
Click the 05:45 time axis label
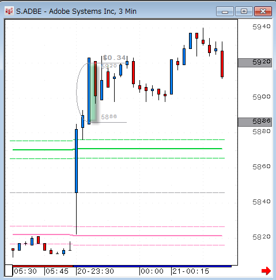(57, 271)
